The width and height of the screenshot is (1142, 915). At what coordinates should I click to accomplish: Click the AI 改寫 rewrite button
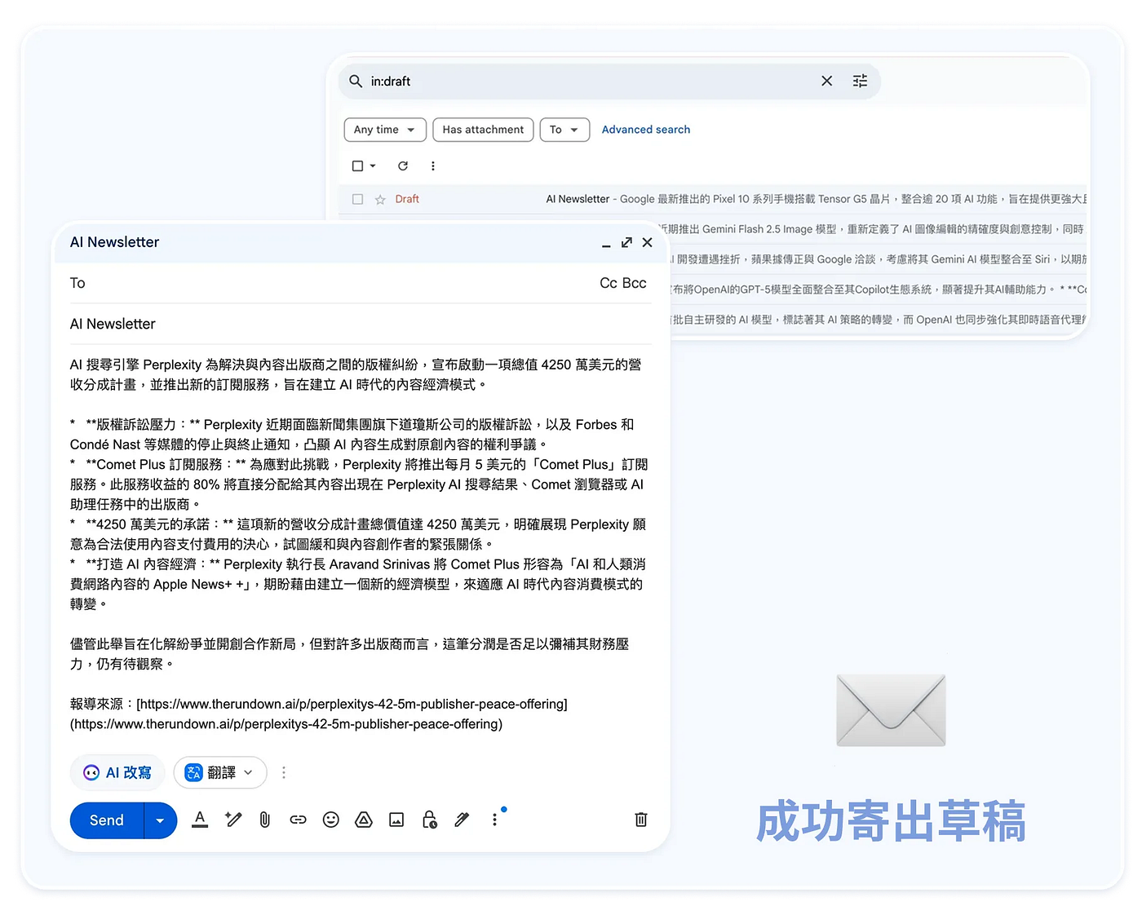coord(117,772)
